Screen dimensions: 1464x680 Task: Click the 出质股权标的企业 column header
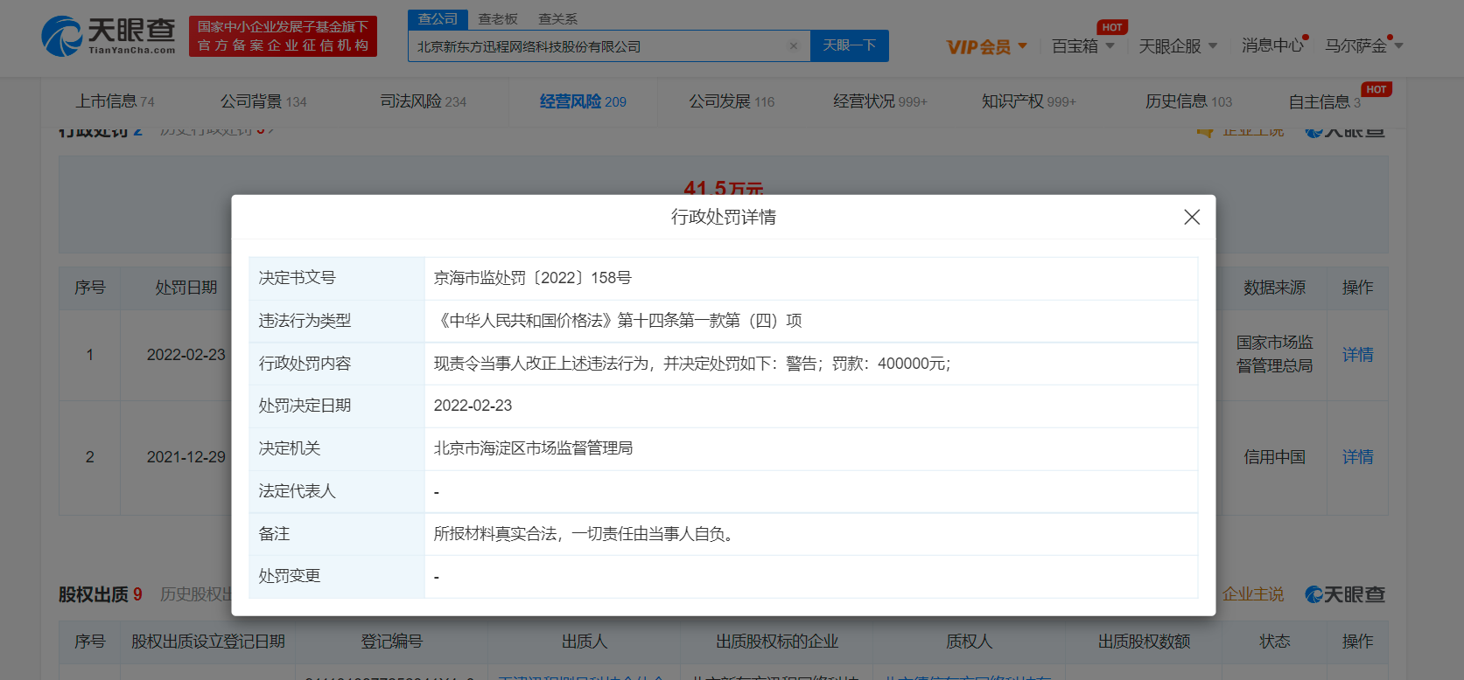pos(777,642)
